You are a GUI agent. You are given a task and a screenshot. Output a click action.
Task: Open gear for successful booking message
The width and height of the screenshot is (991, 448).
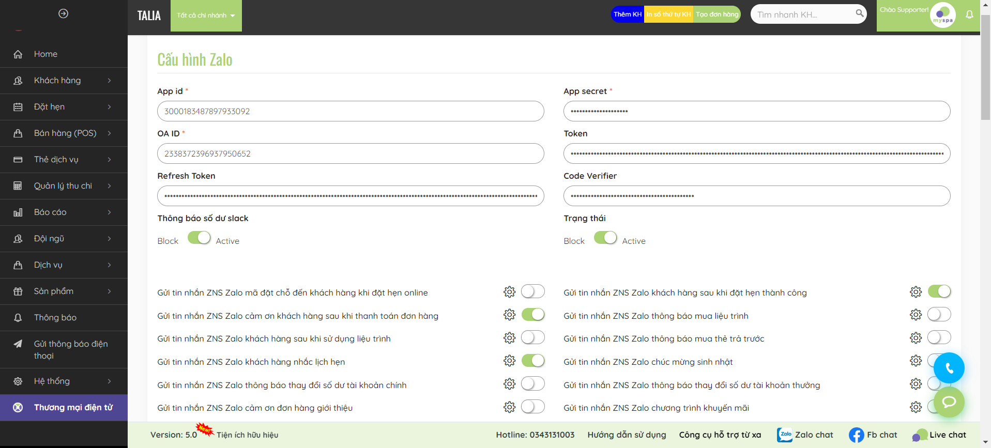[x=916, y=292]
